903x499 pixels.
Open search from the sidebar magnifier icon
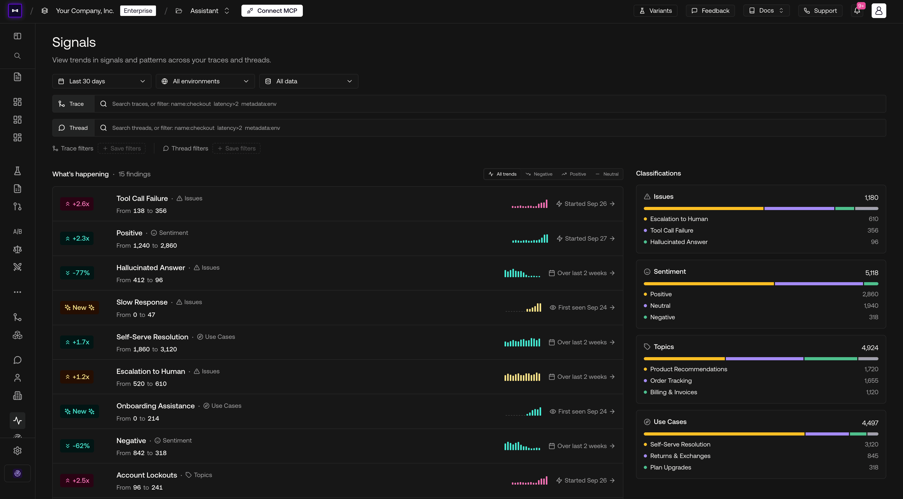point(17,56)
